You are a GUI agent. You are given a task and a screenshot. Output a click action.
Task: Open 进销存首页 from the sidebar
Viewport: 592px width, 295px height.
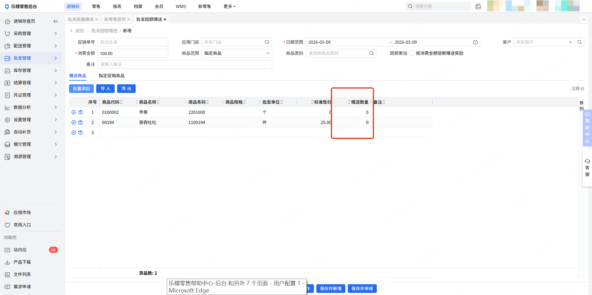point(24,21)
